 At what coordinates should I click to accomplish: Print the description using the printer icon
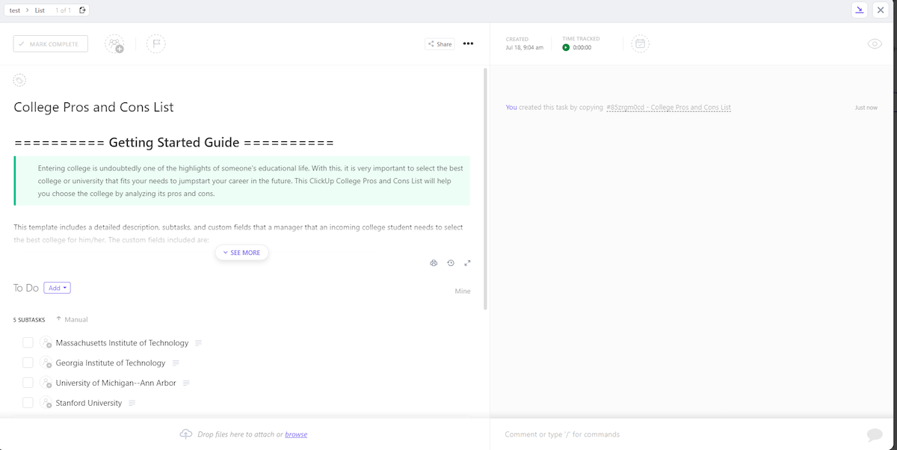click(x=434, y=263)
